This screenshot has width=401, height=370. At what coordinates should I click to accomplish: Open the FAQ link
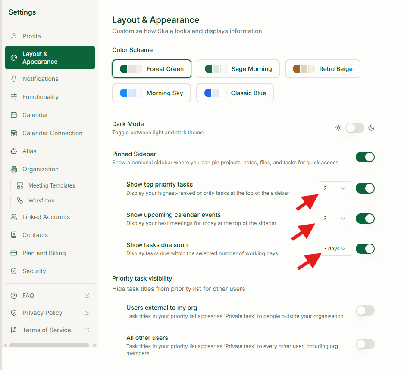tap(50, 296)
